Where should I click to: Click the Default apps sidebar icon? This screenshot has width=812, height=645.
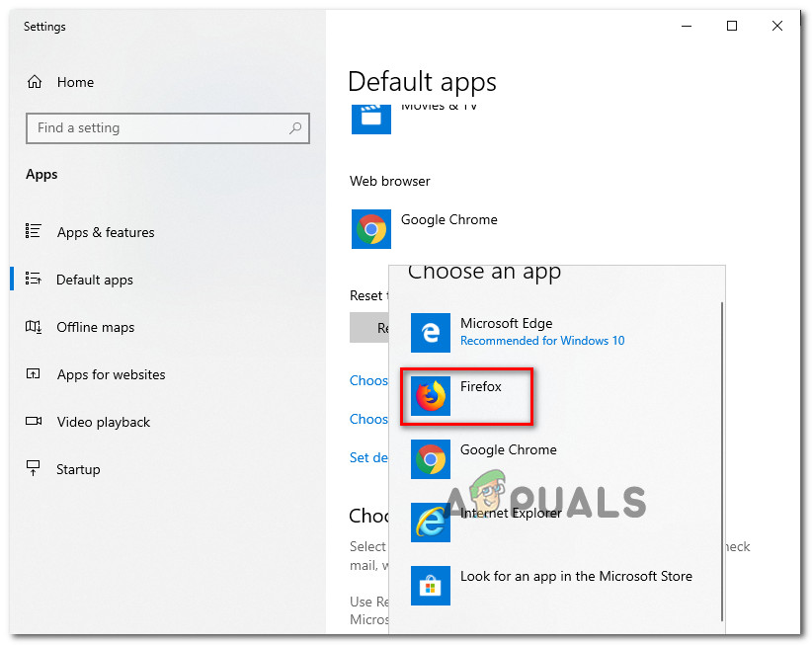pos(34,279)
